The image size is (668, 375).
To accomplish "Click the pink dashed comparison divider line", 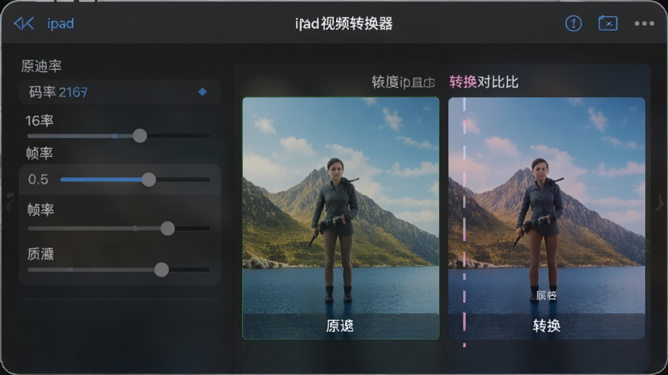I will pyautogui.click(x=464, y=221).
